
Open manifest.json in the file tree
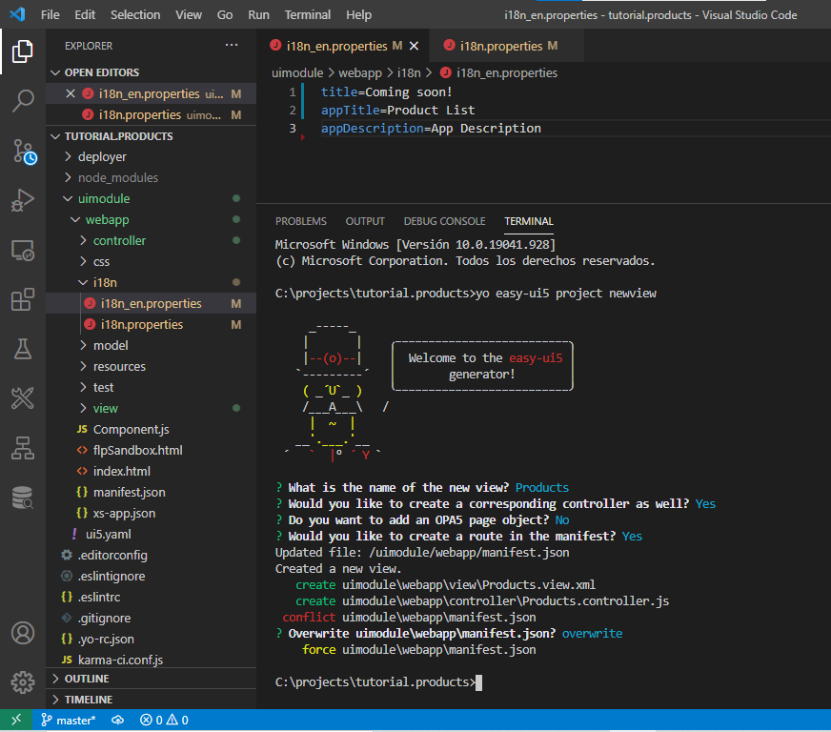129,492
